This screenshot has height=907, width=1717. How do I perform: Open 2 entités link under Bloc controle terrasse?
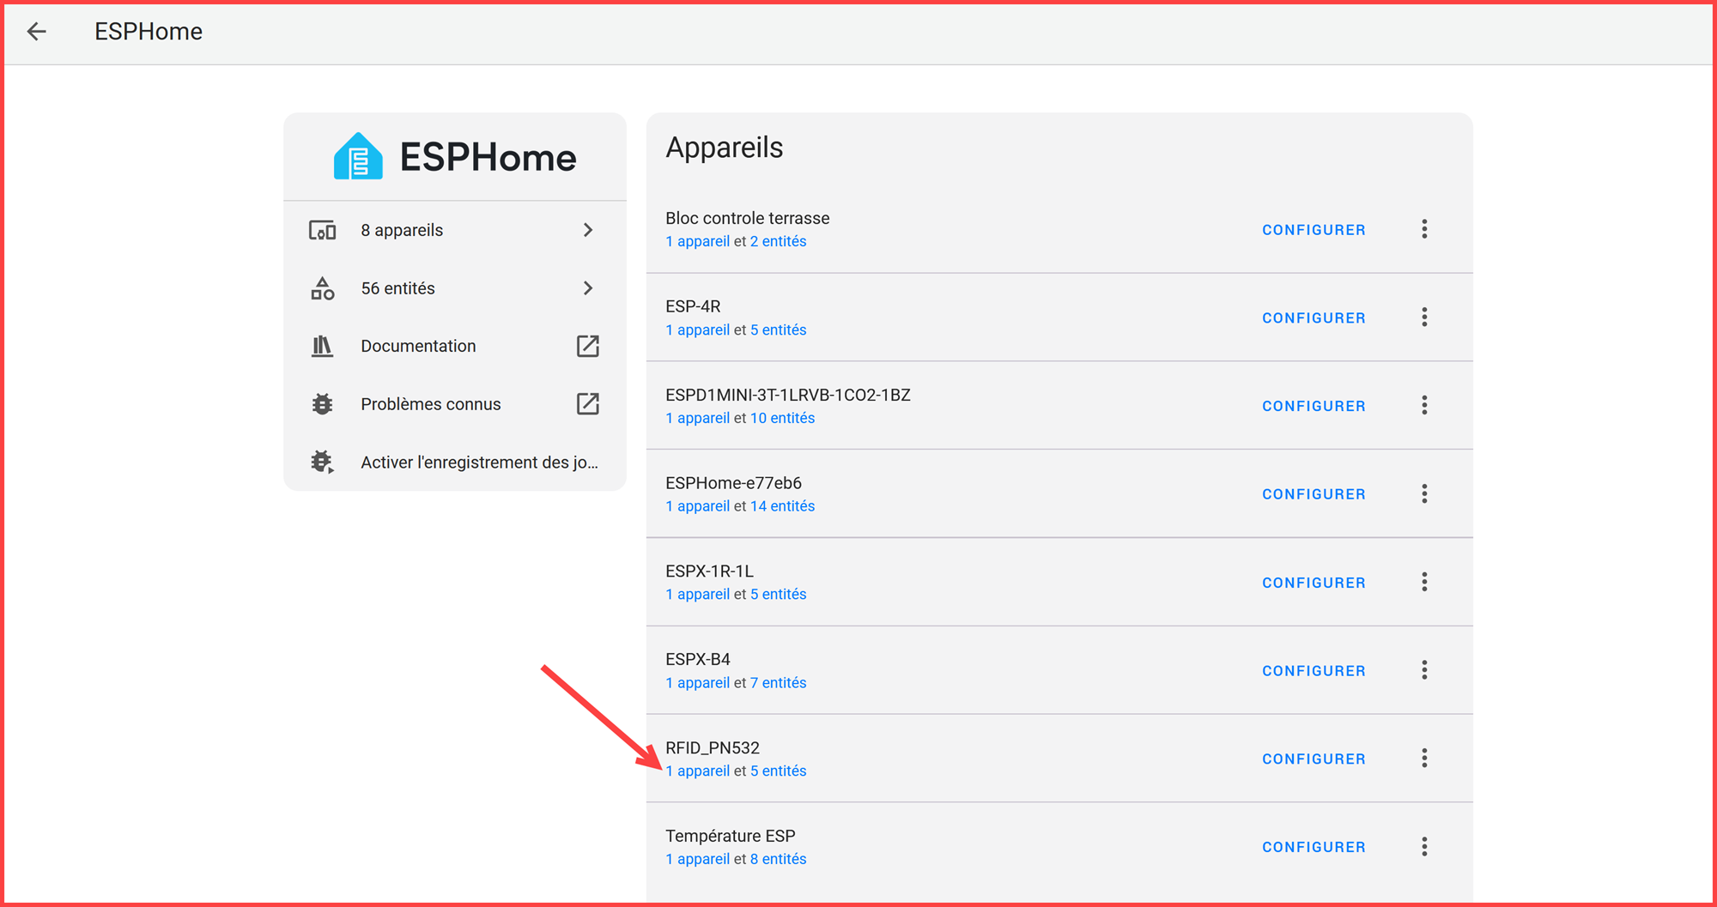point(779,241)
